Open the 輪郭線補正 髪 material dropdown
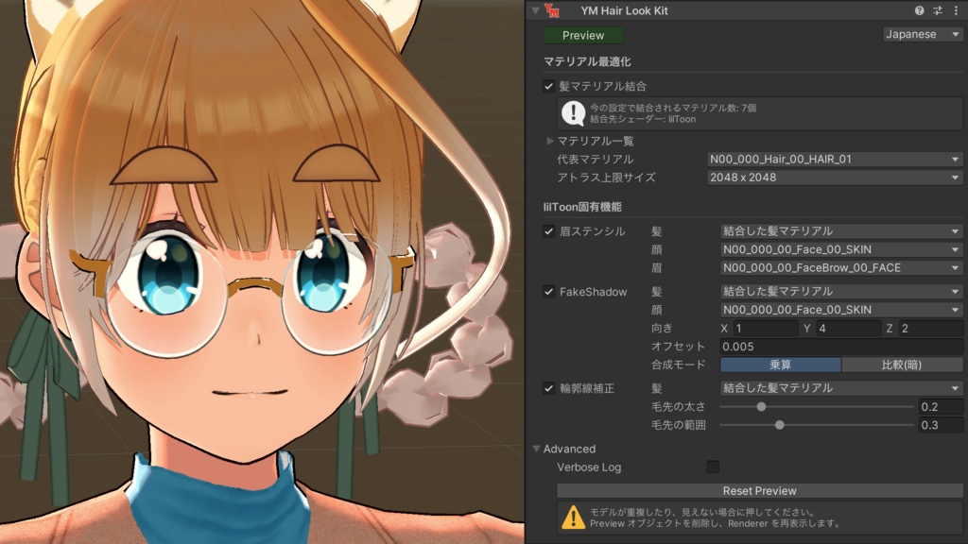The width and height of the screenshot is (968, 544). coord(840,388)
